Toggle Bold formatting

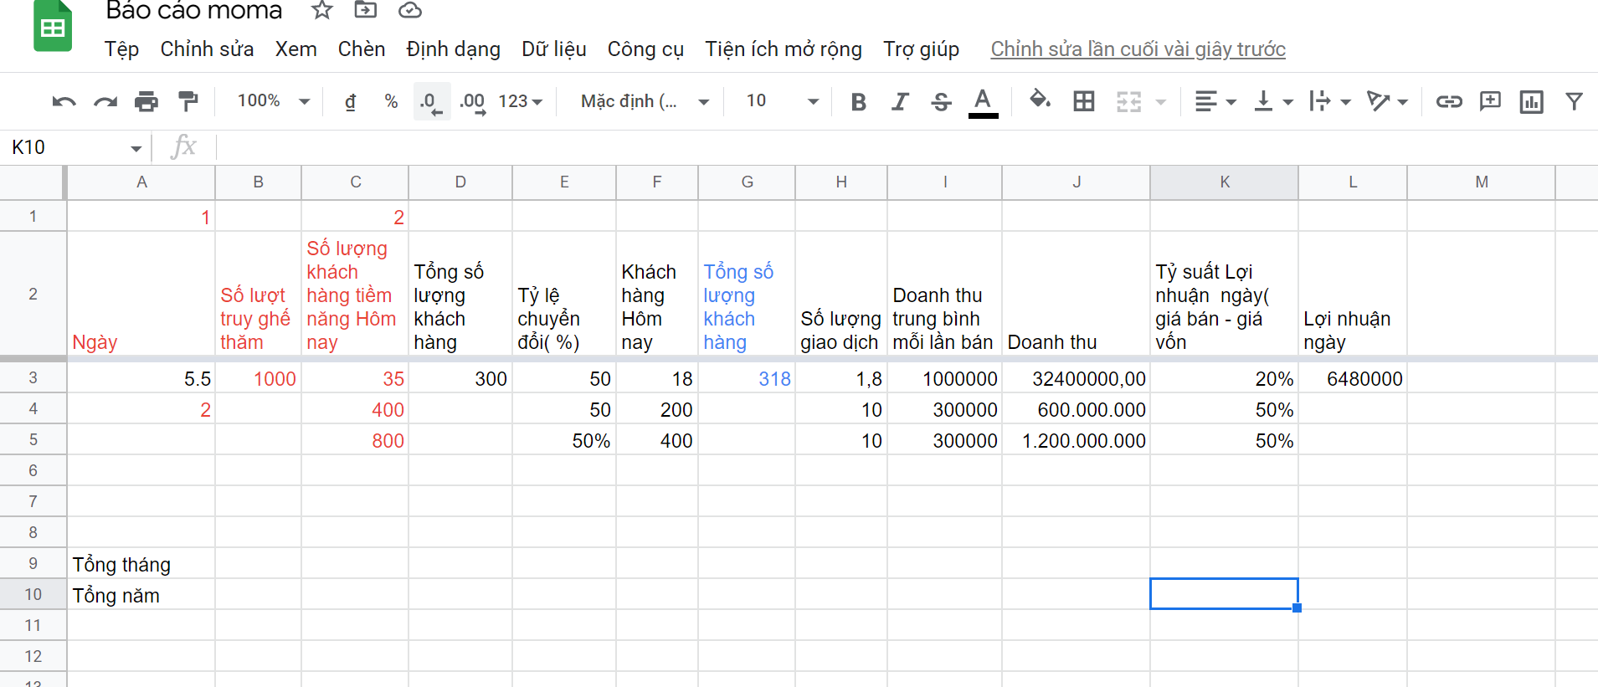click(x=858, y=102)
